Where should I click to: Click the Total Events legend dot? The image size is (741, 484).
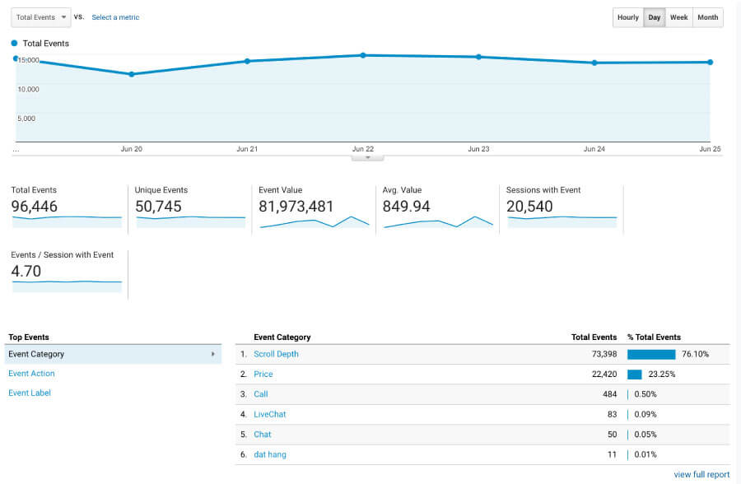tap(14, 43)
